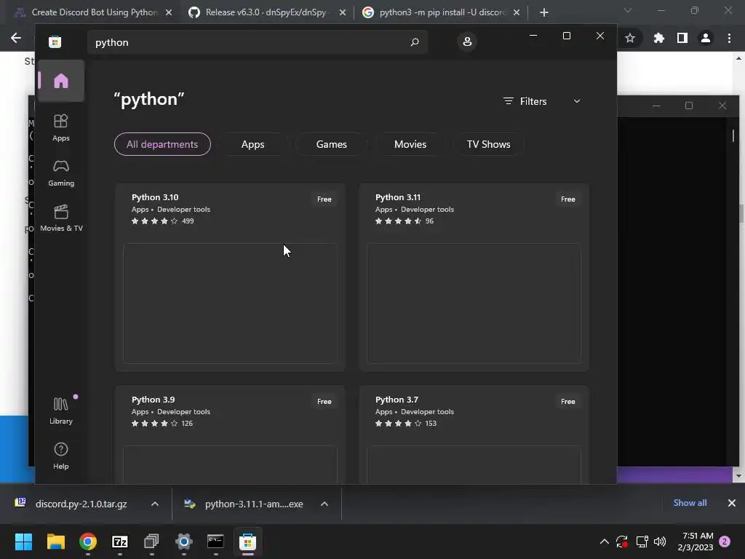The height and width of the screenshot is (559, 745).
Task: Click Python 3.10 star rating
Action: point(154,221)
